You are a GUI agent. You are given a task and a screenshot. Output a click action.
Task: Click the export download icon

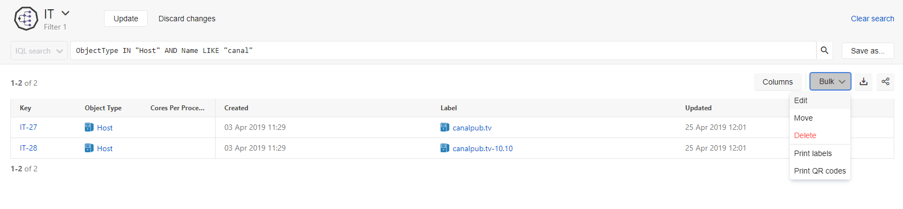864,81
